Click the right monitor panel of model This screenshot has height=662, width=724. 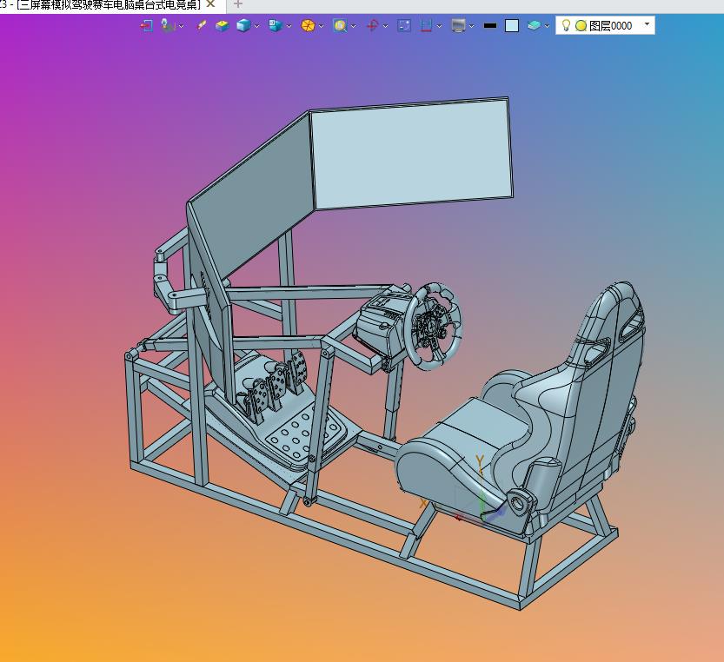click(412, 153)
